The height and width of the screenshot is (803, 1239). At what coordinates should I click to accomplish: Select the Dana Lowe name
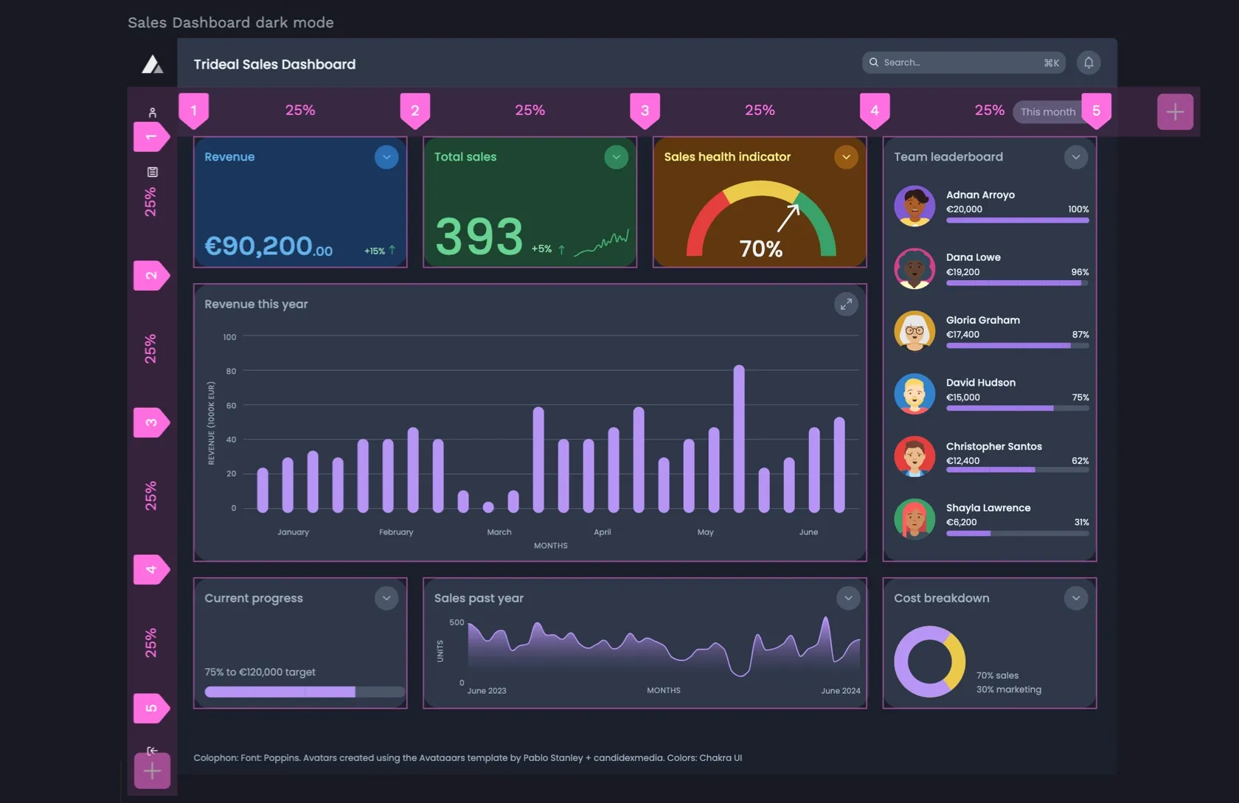click(974, 257)
